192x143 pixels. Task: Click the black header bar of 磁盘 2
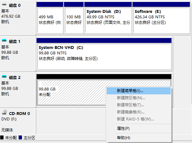(104, 77)
